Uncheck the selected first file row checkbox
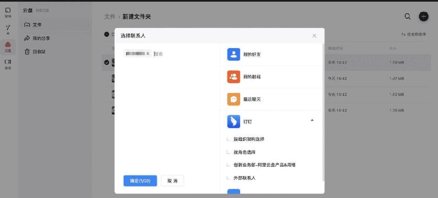 [106, 63]
